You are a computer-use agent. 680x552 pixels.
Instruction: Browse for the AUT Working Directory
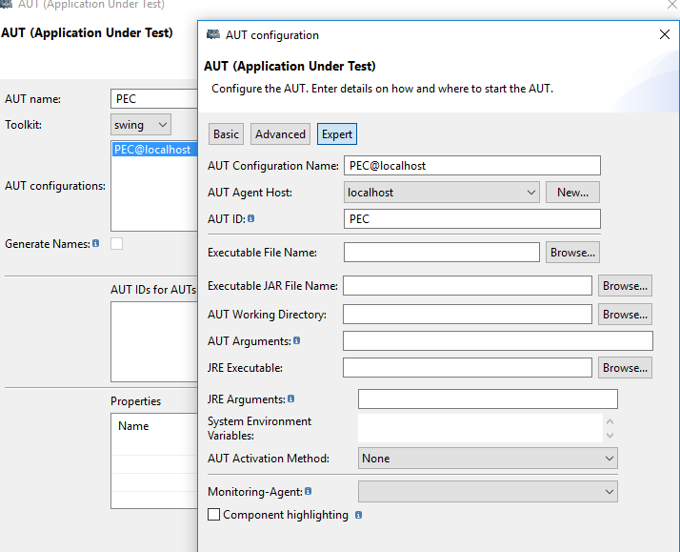(625, 315)
